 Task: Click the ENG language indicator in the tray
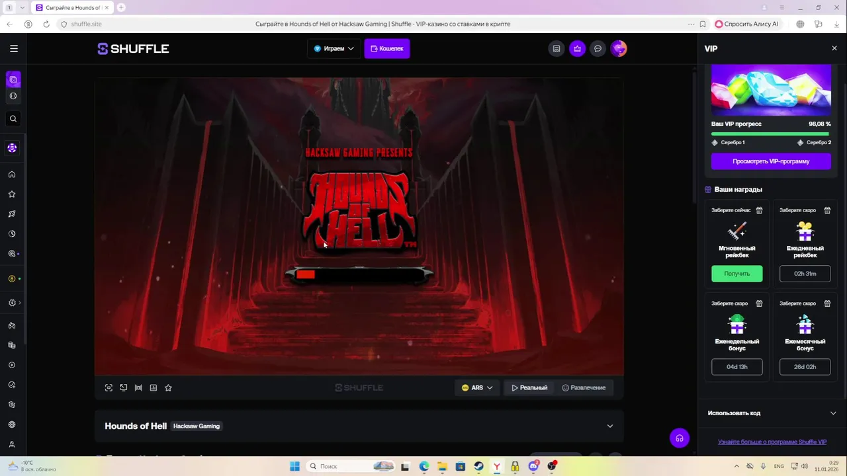pyautogui.click(x=779, y=466)
